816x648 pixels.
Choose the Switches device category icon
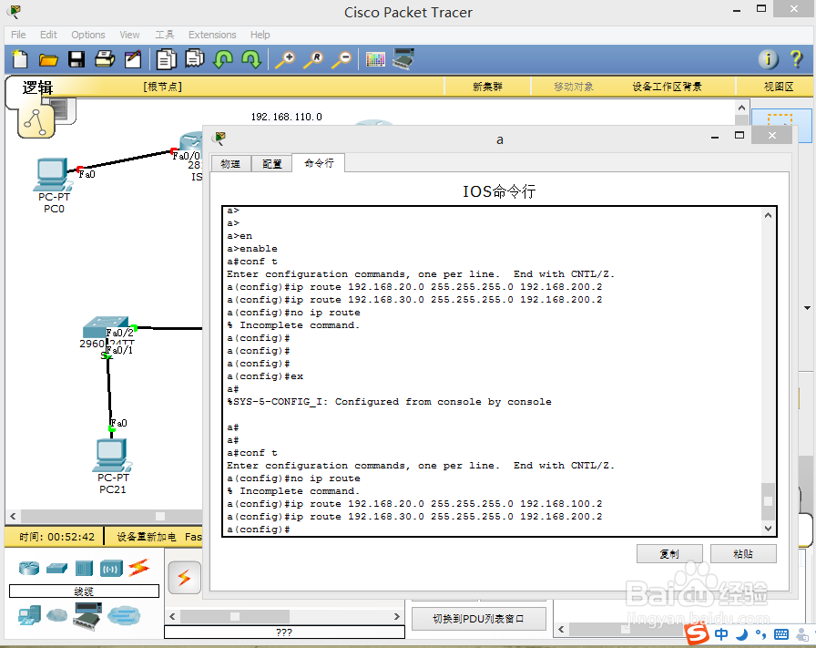pyautogui.click(x=56, y=568)
